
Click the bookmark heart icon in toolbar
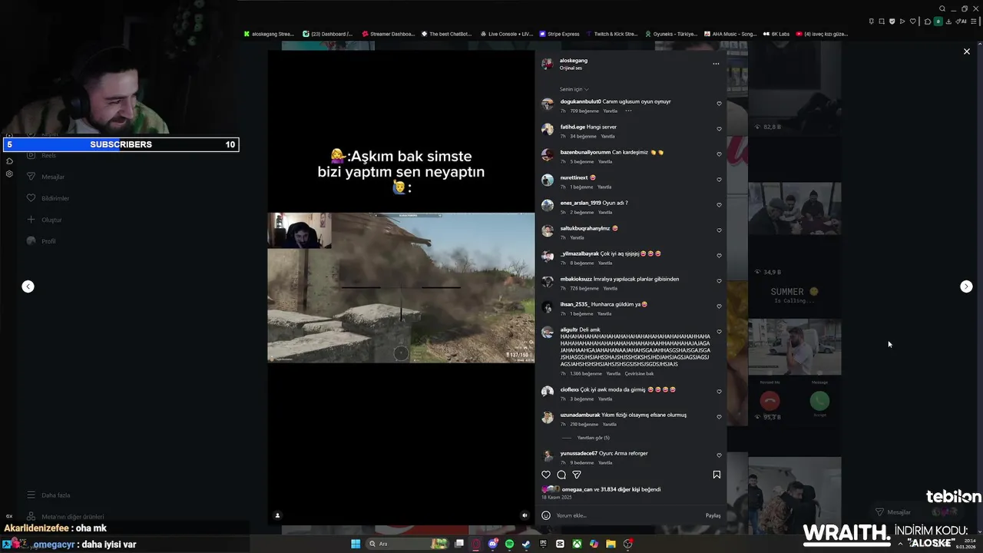pyautogui.click(x=913, y=22)
